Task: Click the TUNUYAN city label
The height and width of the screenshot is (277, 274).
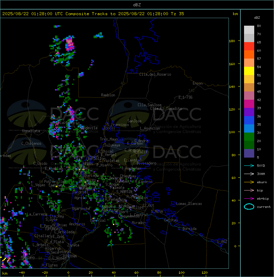Action: [70, 256]
